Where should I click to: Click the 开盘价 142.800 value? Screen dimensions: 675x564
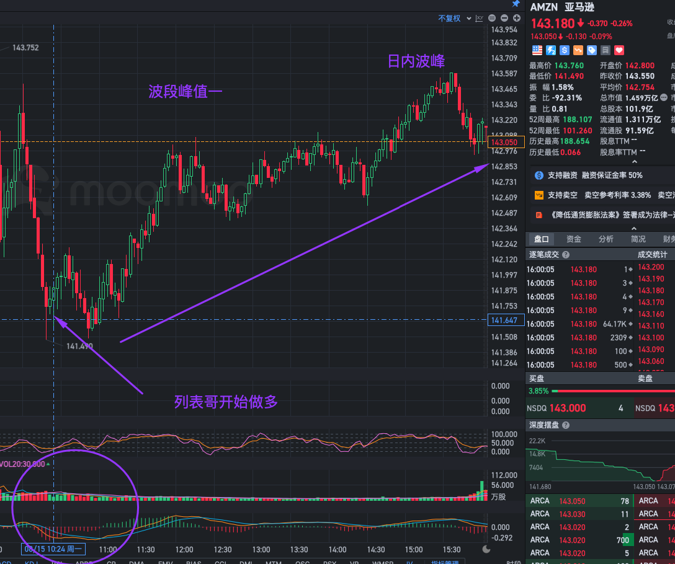pos(640,66)
